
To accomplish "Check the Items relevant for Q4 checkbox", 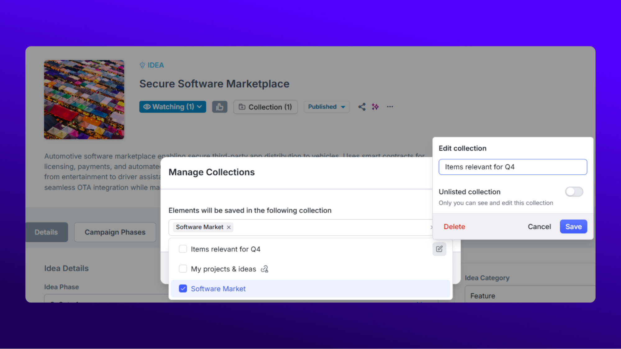I will tap(183, 249).
